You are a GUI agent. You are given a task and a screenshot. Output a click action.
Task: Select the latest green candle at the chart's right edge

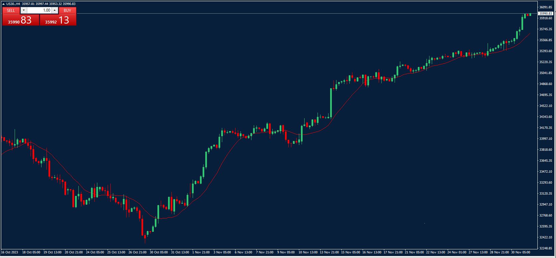pyautogui.click(x=530, y=14)
